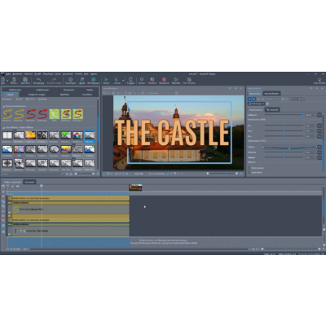Collapse the Routenanimationen section triangle

point(4,106)
